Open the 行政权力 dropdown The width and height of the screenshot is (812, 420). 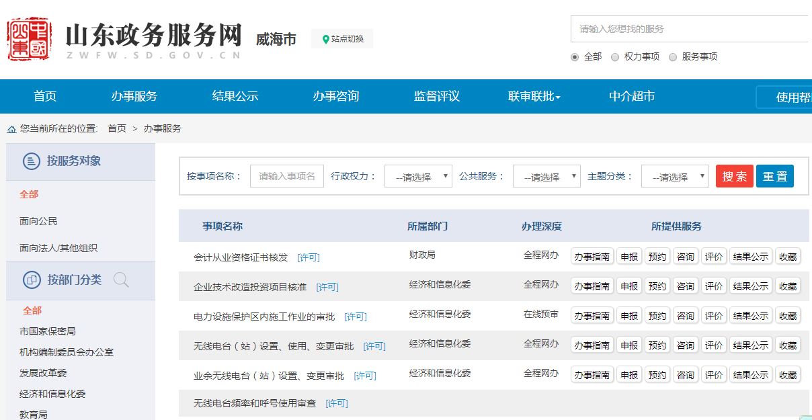coord(418,177)
